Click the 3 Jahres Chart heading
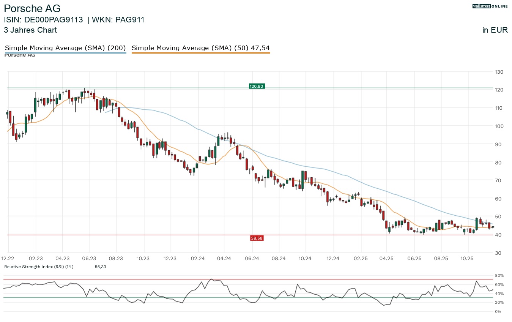Screen dimensions: 512x322 pos(30,30)
